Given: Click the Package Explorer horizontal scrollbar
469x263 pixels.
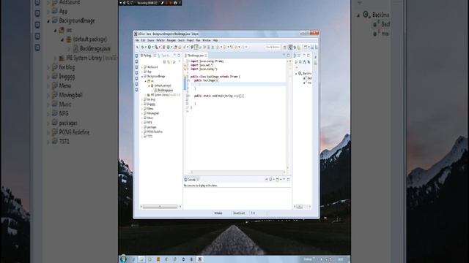Looking at the screenshot, I should pos(160,206).
